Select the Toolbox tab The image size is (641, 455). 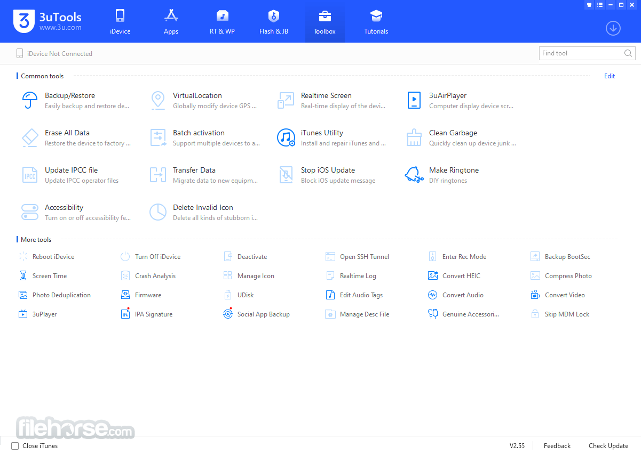325,21
